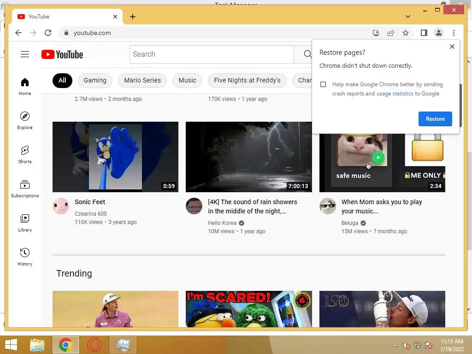Open Library in sidebar

(x=25, y=223)
